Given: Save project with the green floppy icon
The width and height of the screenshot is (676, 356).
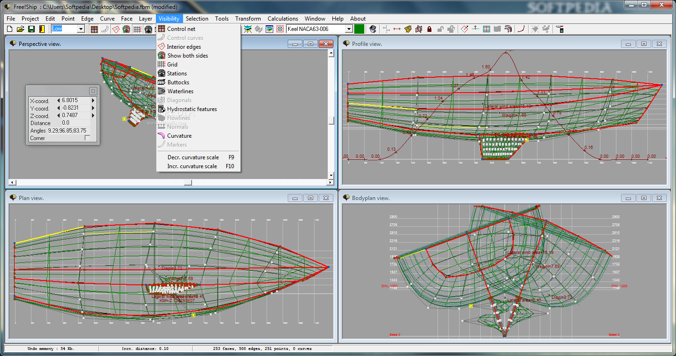Looking at the screenshot, I should [x=31, y=29].
